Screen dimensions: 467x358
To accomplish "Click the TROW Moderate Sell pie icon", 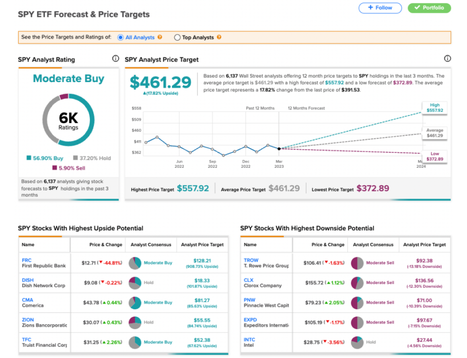I will (x=357, y=263).
